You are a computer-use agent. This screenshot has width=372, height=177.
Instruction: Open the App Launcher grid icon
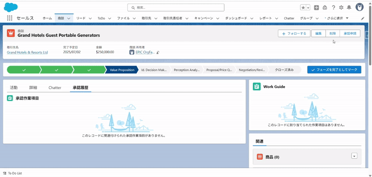tap(9, 18)
